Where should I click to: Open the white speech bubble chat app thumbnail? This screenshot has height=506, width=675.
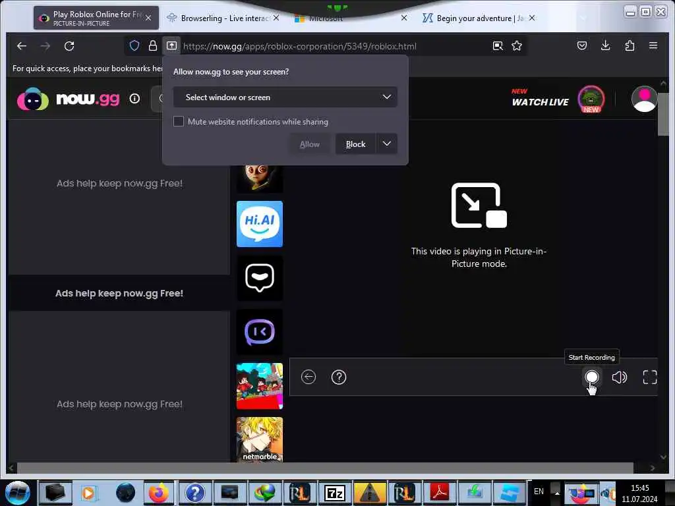(x=260, y=278)
